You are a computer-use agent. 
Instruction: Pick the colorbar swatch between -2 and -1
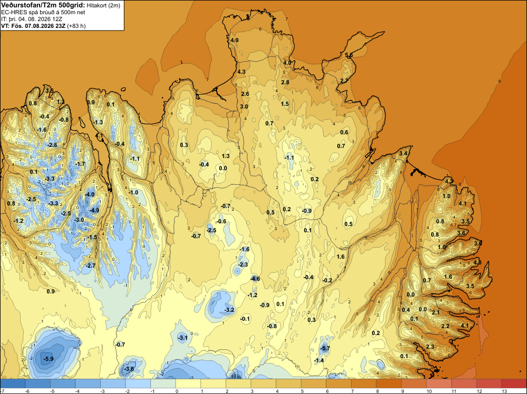pyautogui.click(x=138, y=383)
